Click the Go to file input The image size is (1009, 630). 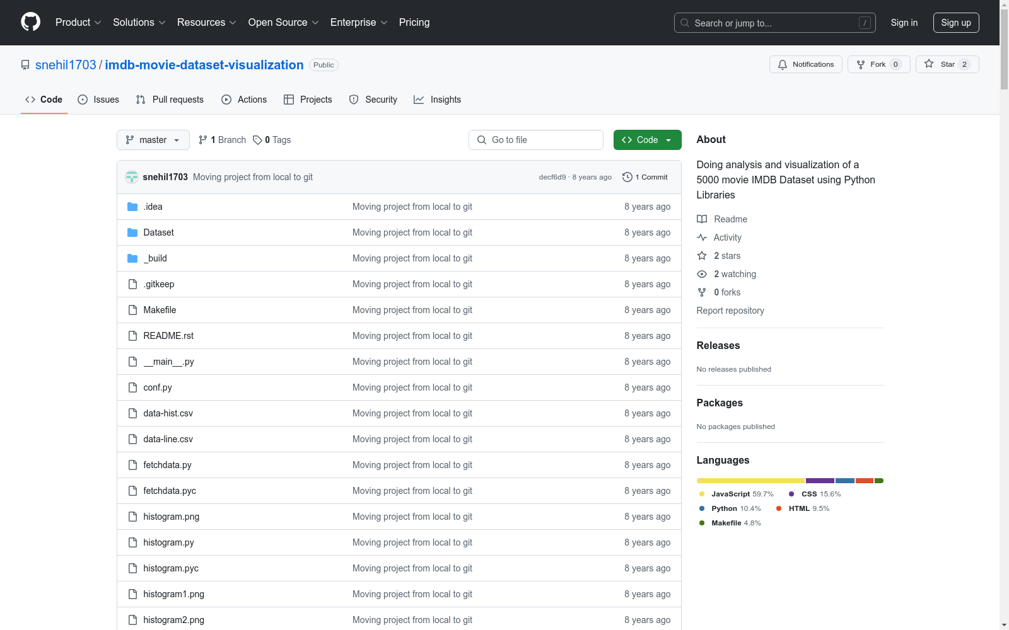pyautogui.click(x=536, y=140)
